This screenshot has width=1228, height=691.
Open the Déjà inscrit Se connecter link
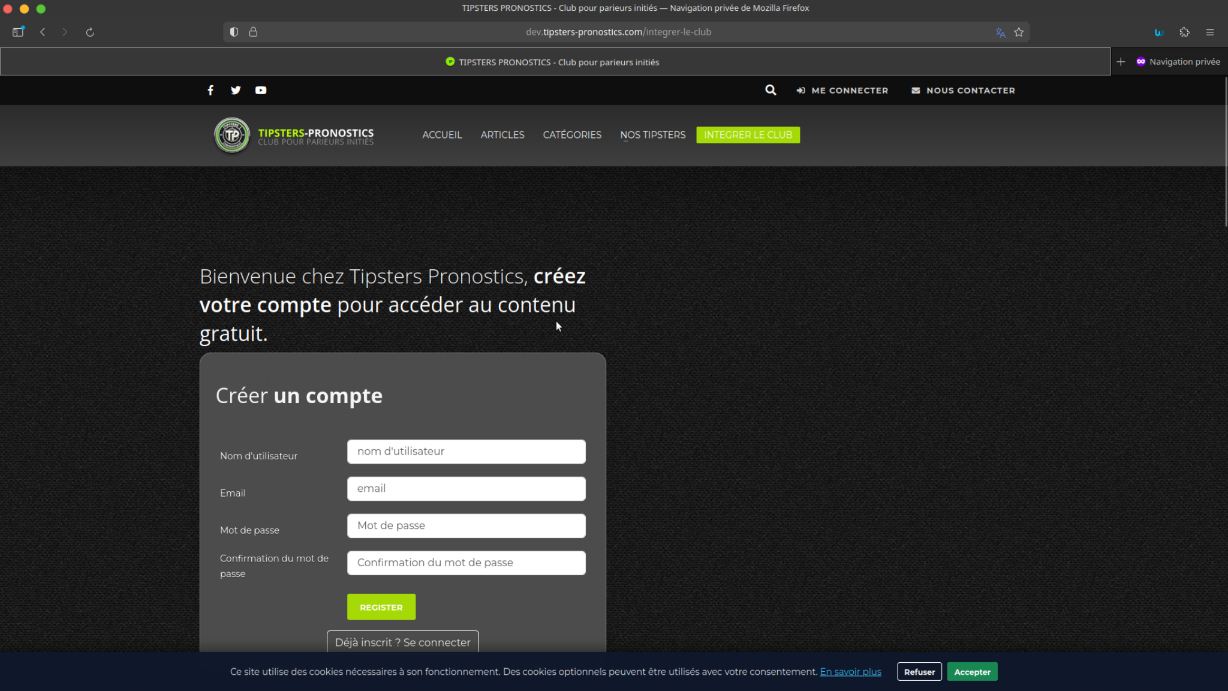[x=402, y=642]
